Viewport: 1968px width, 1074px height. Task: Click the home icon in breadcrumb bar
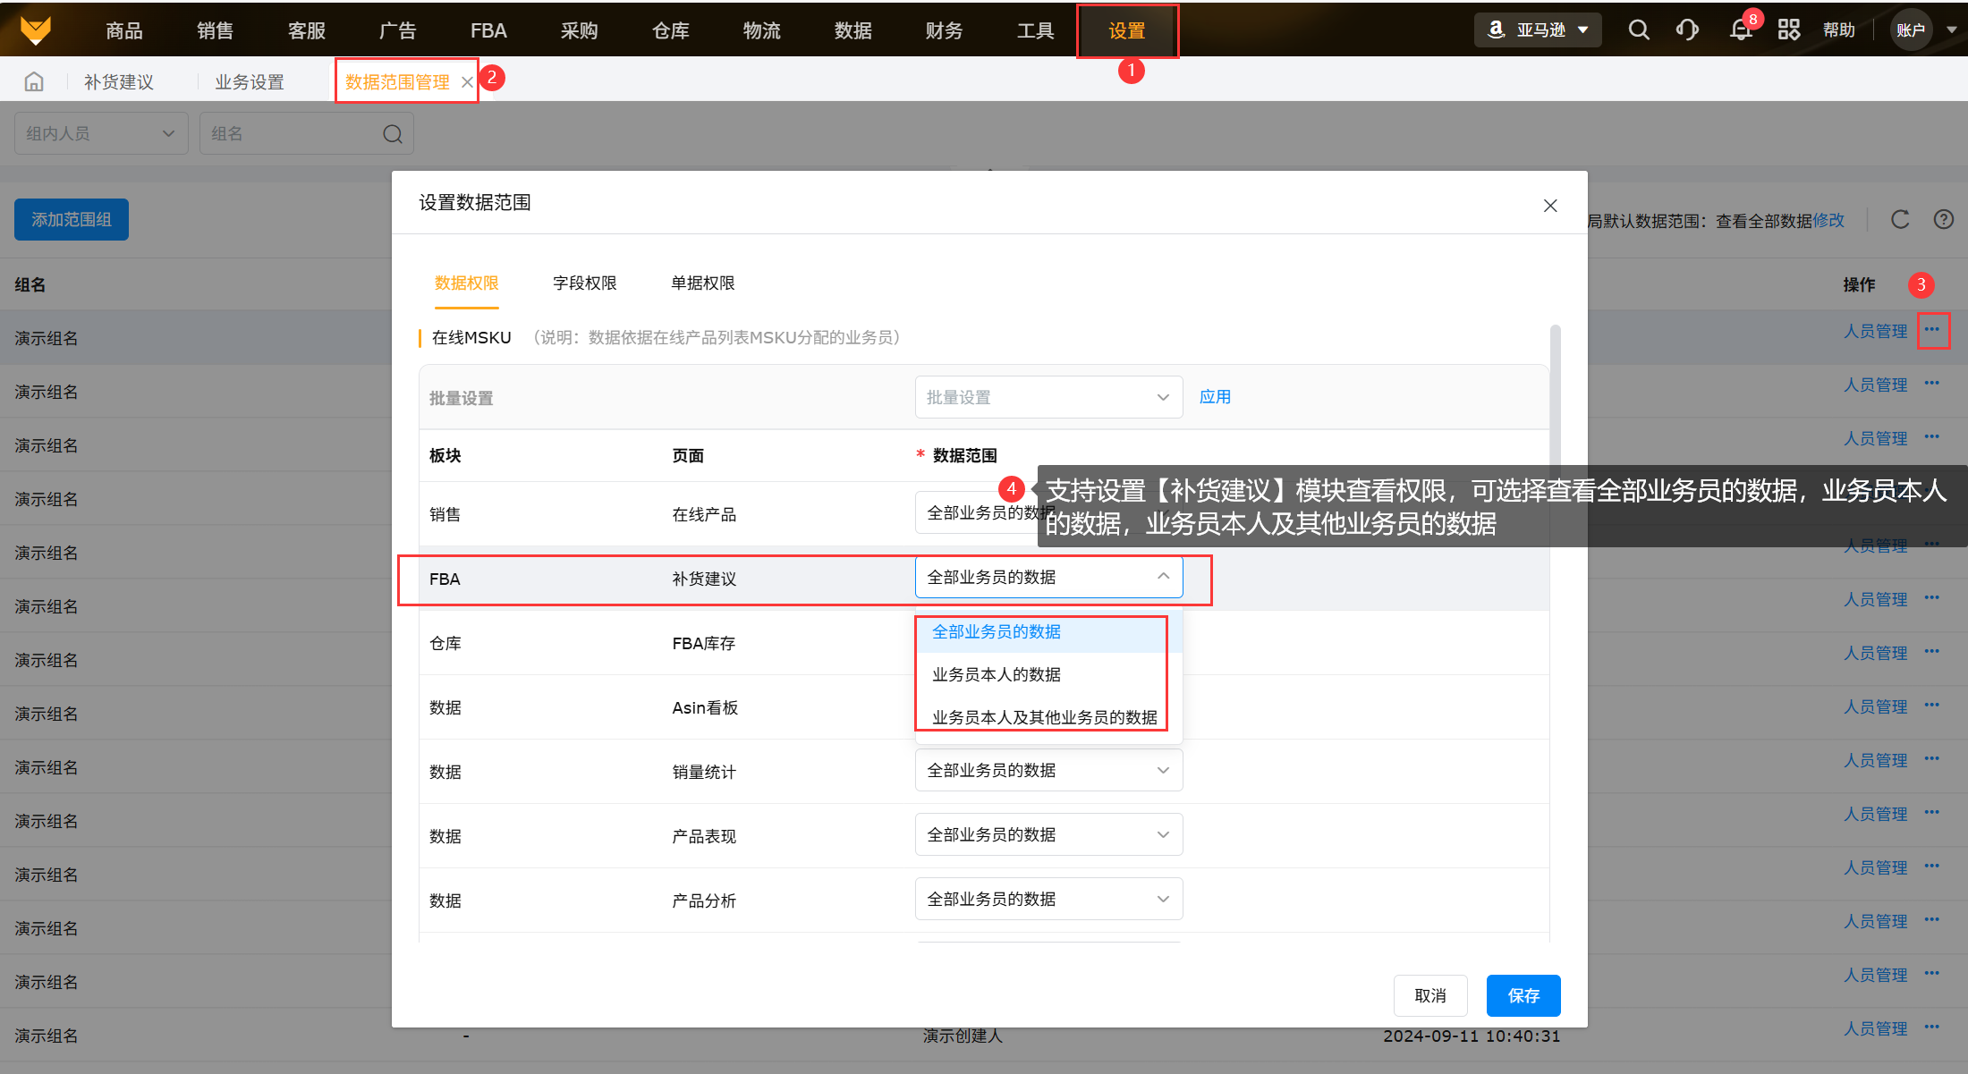[x=34, y=82]
